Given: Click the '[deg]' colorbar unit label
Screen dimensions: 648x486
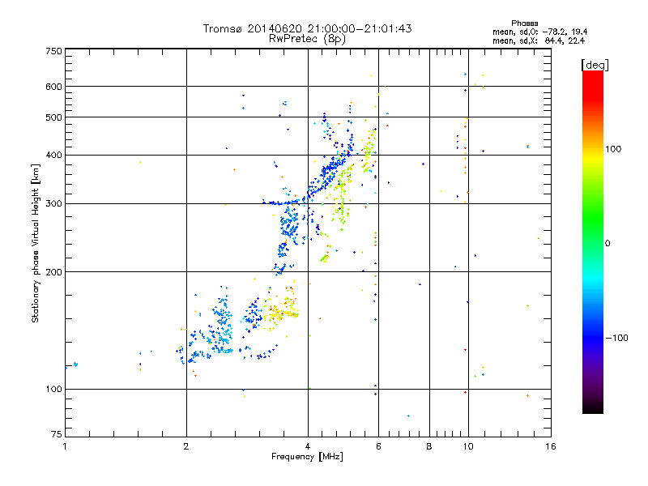Looking at the screenshot, I should click(595, 65).
